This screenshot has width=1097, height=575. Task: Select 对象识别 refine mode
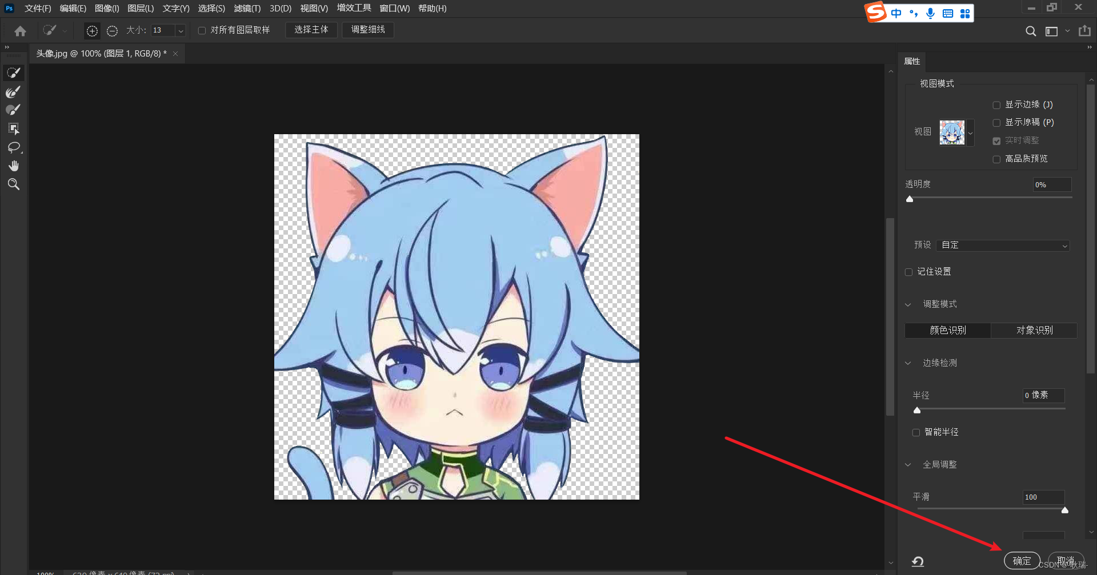(x=1034, y=331)
